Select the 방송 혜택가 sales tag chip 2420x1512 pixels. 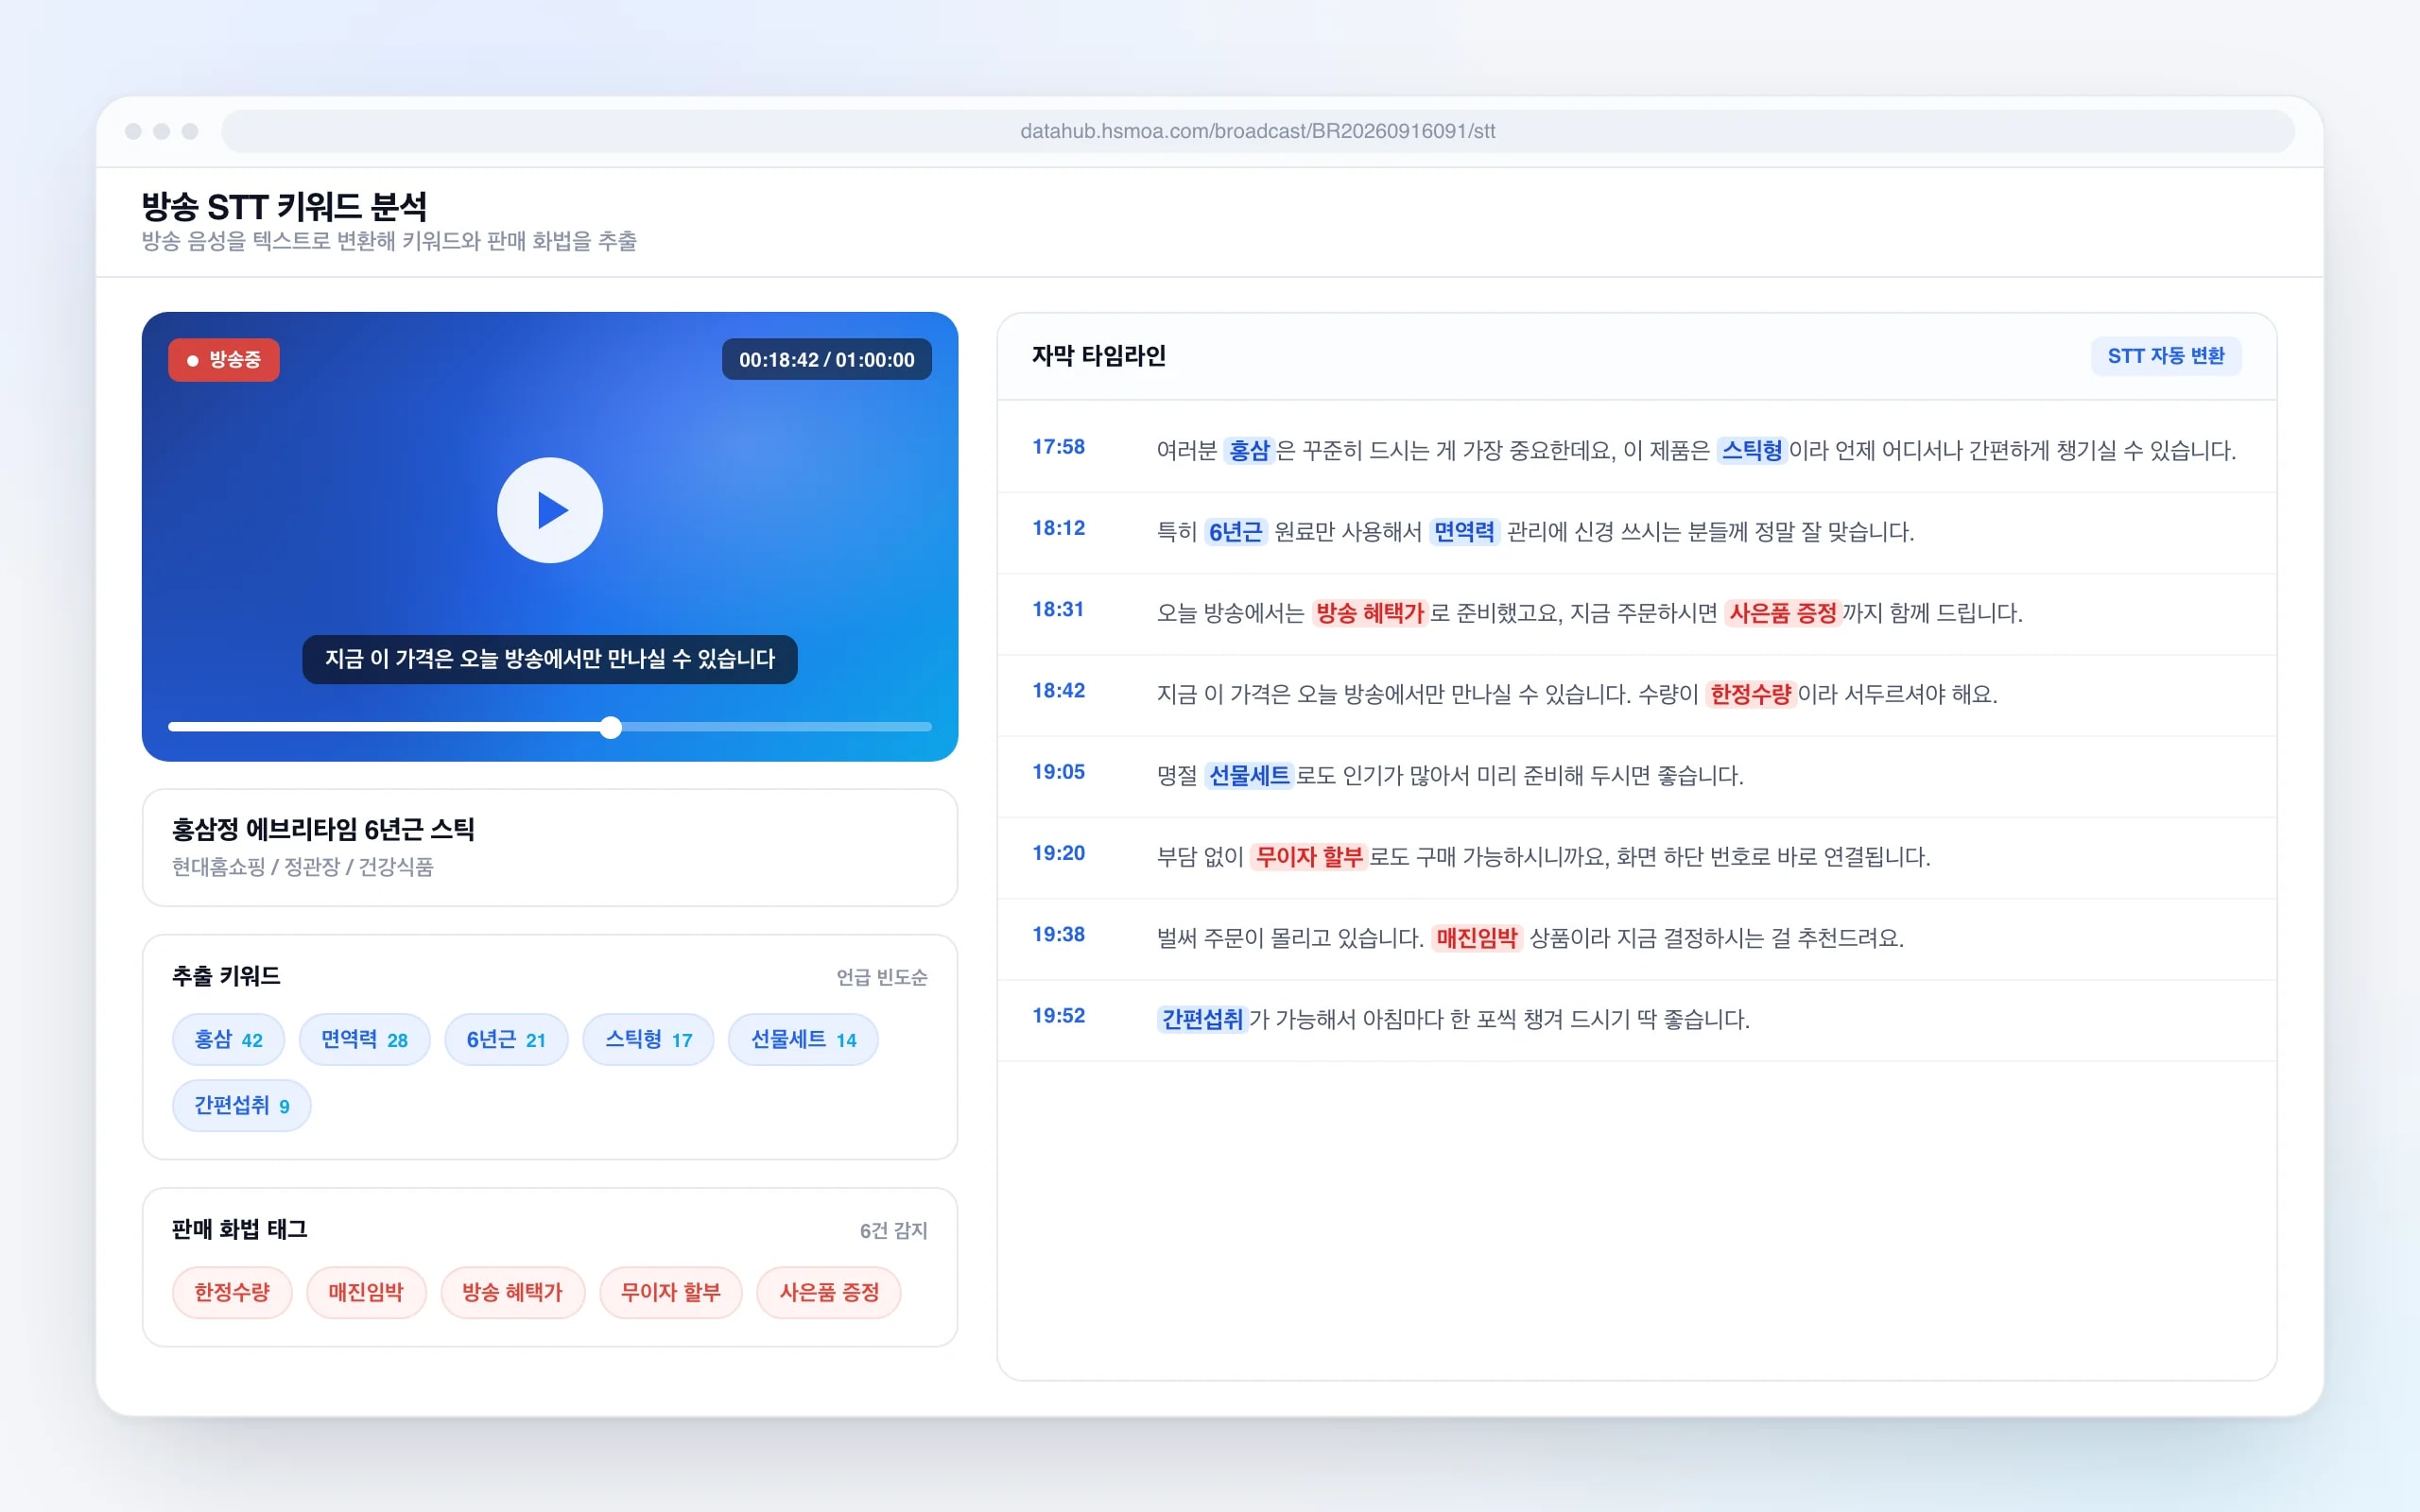512,1292
